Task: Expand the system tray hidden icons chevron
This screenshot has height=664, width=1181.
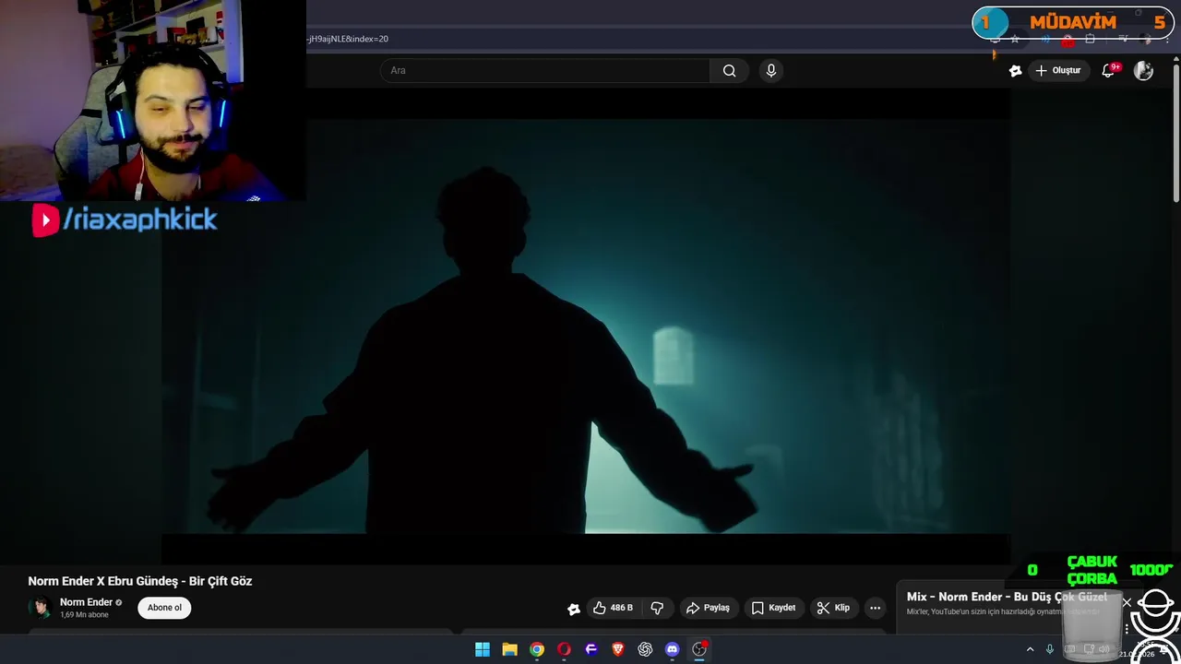Action: pyautogui.click(x=1031, y=649)
